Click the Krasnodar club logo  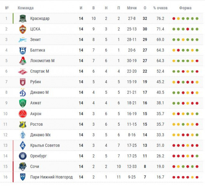(22, 19)
